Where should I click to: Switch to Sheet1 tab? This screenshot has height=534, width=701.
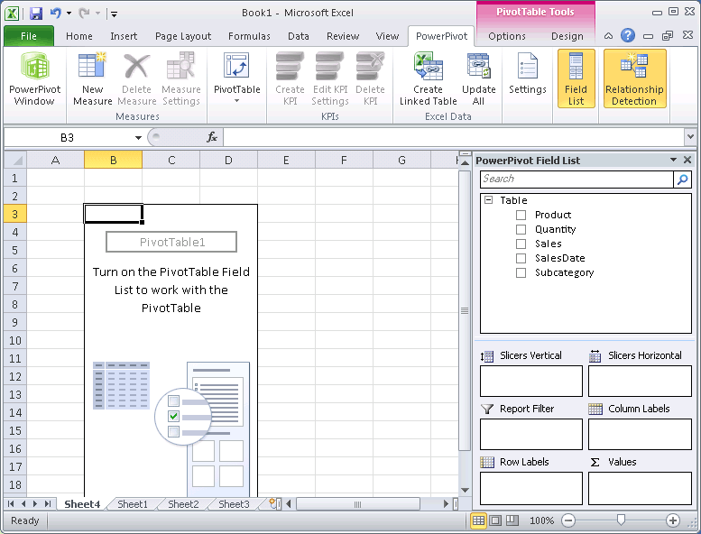point(133,504)
